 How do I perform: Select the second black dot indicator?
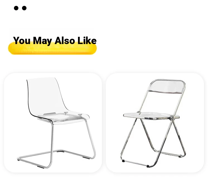pyautogui.click(x=24, y=8)
